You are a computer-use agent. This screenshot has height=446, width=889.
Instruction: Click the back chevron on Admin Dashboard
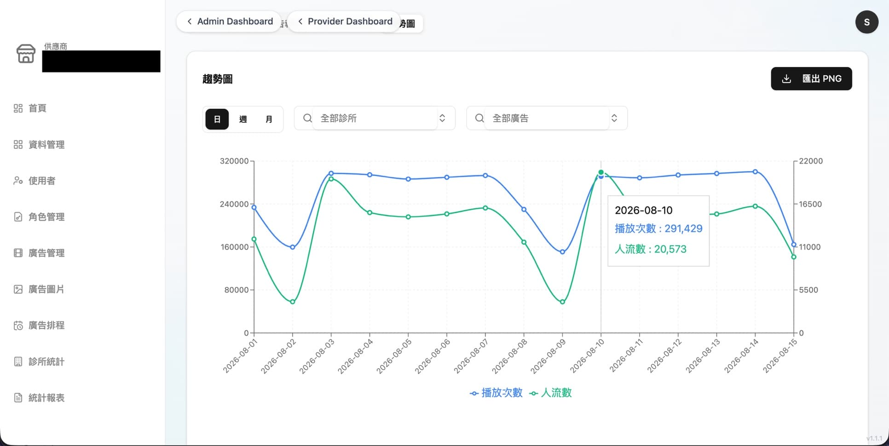pos(189,22)
